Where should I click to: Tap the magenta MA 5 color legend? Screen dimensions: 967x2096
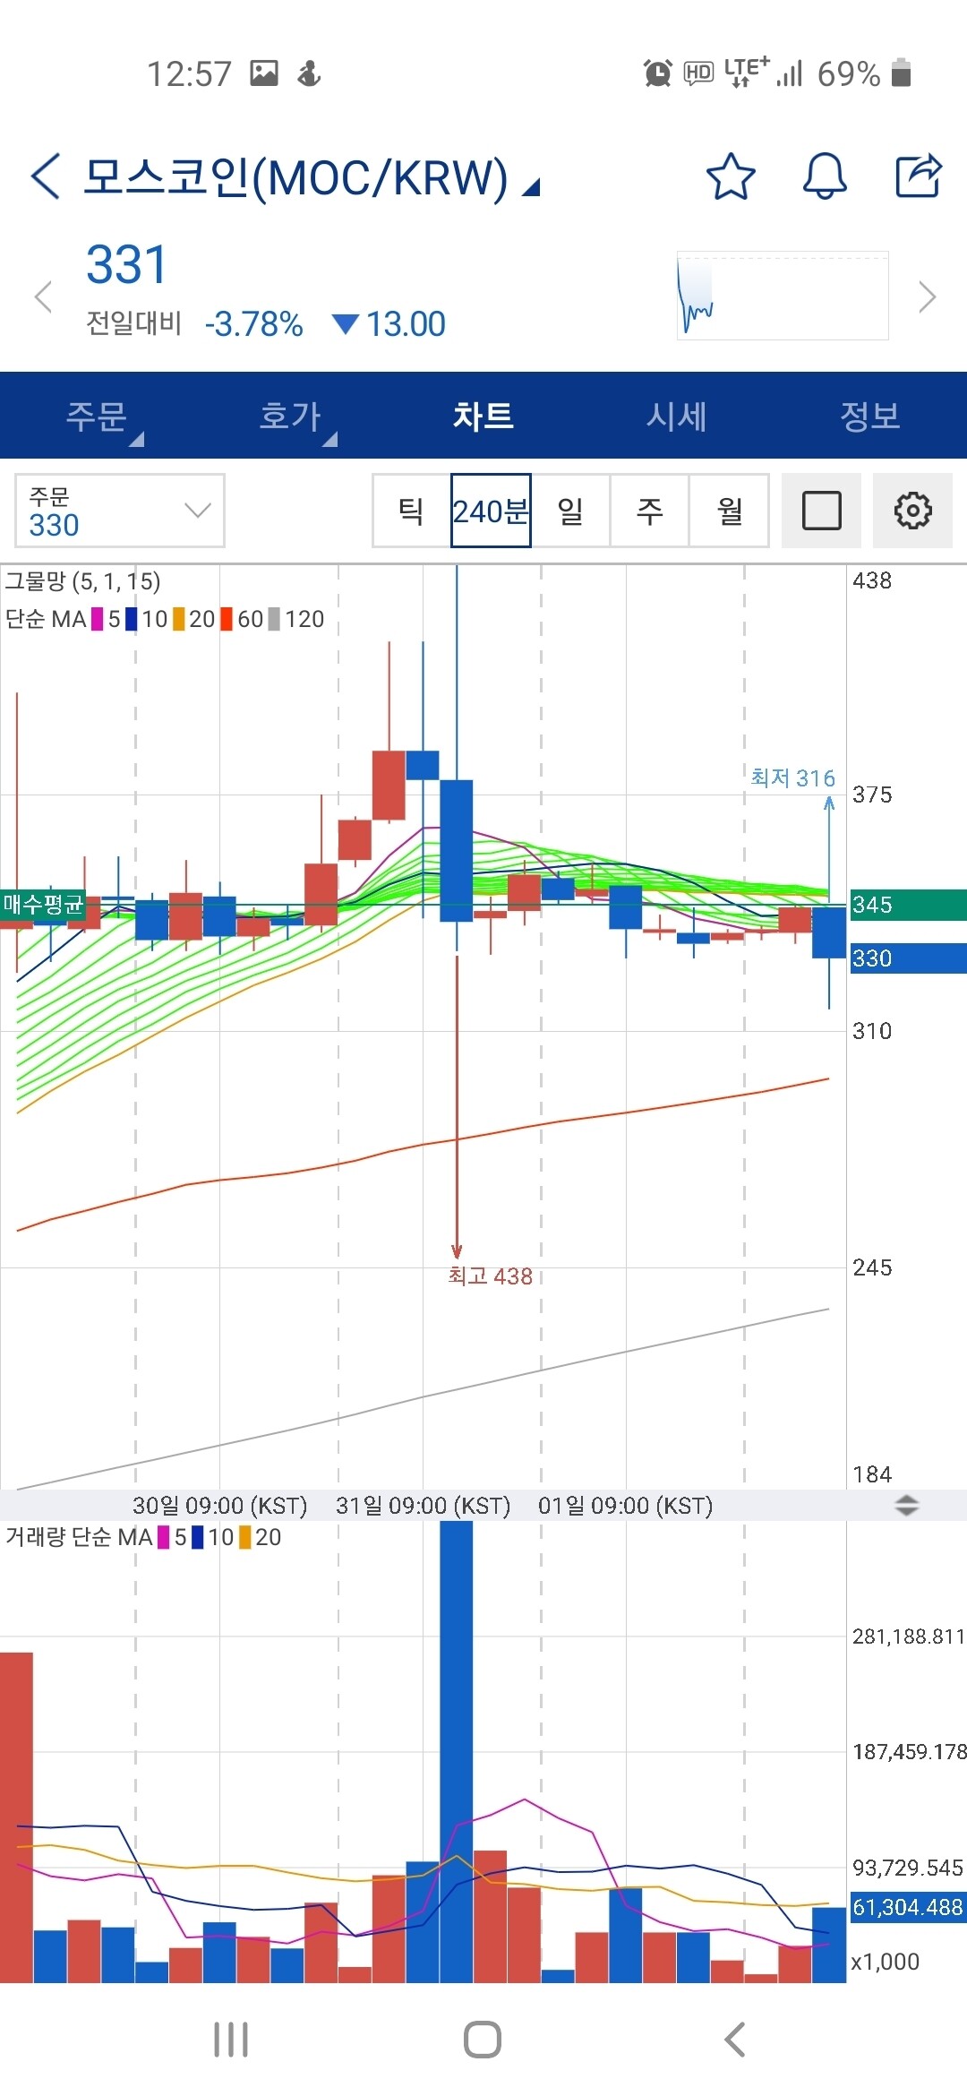[98, 619]
